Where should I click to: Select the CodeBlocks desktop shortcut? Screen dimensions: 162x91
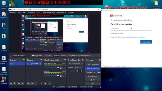tap(4, 81)
